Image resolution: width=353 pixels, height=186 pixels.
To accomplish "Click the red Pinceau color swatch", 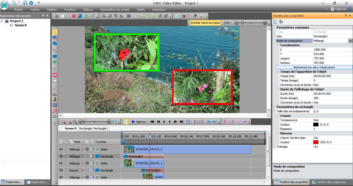I will coord(316,142).
